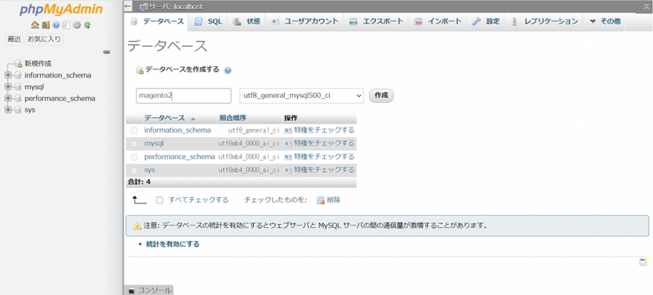The height and width of the screenshot is (295, 653).
Task: Click the localhost server breadcrumb
Action: click(x=176, y=7)
